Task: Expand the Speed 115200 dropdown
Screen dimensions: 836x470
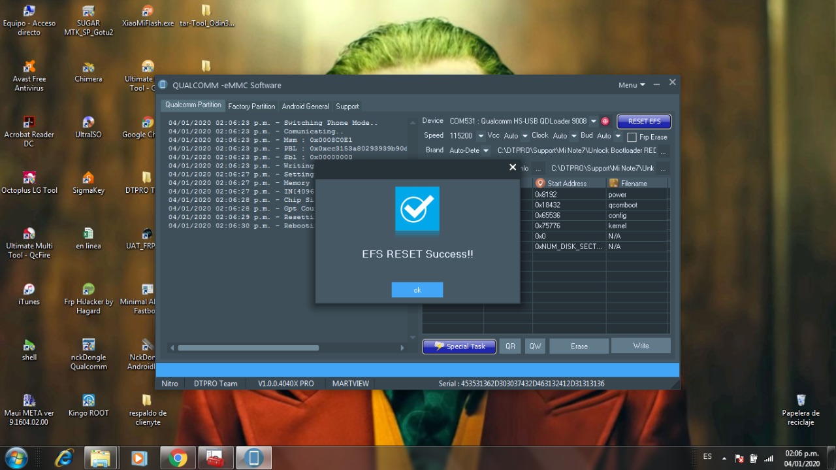Action: pyautogui.click(x=481, y=136)
